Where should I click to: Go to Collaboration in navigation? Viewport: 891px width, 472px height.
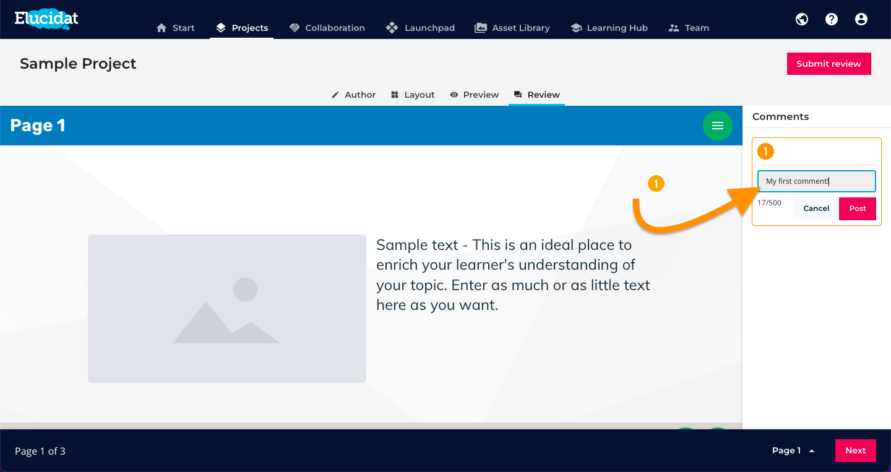tap(327, 28)
